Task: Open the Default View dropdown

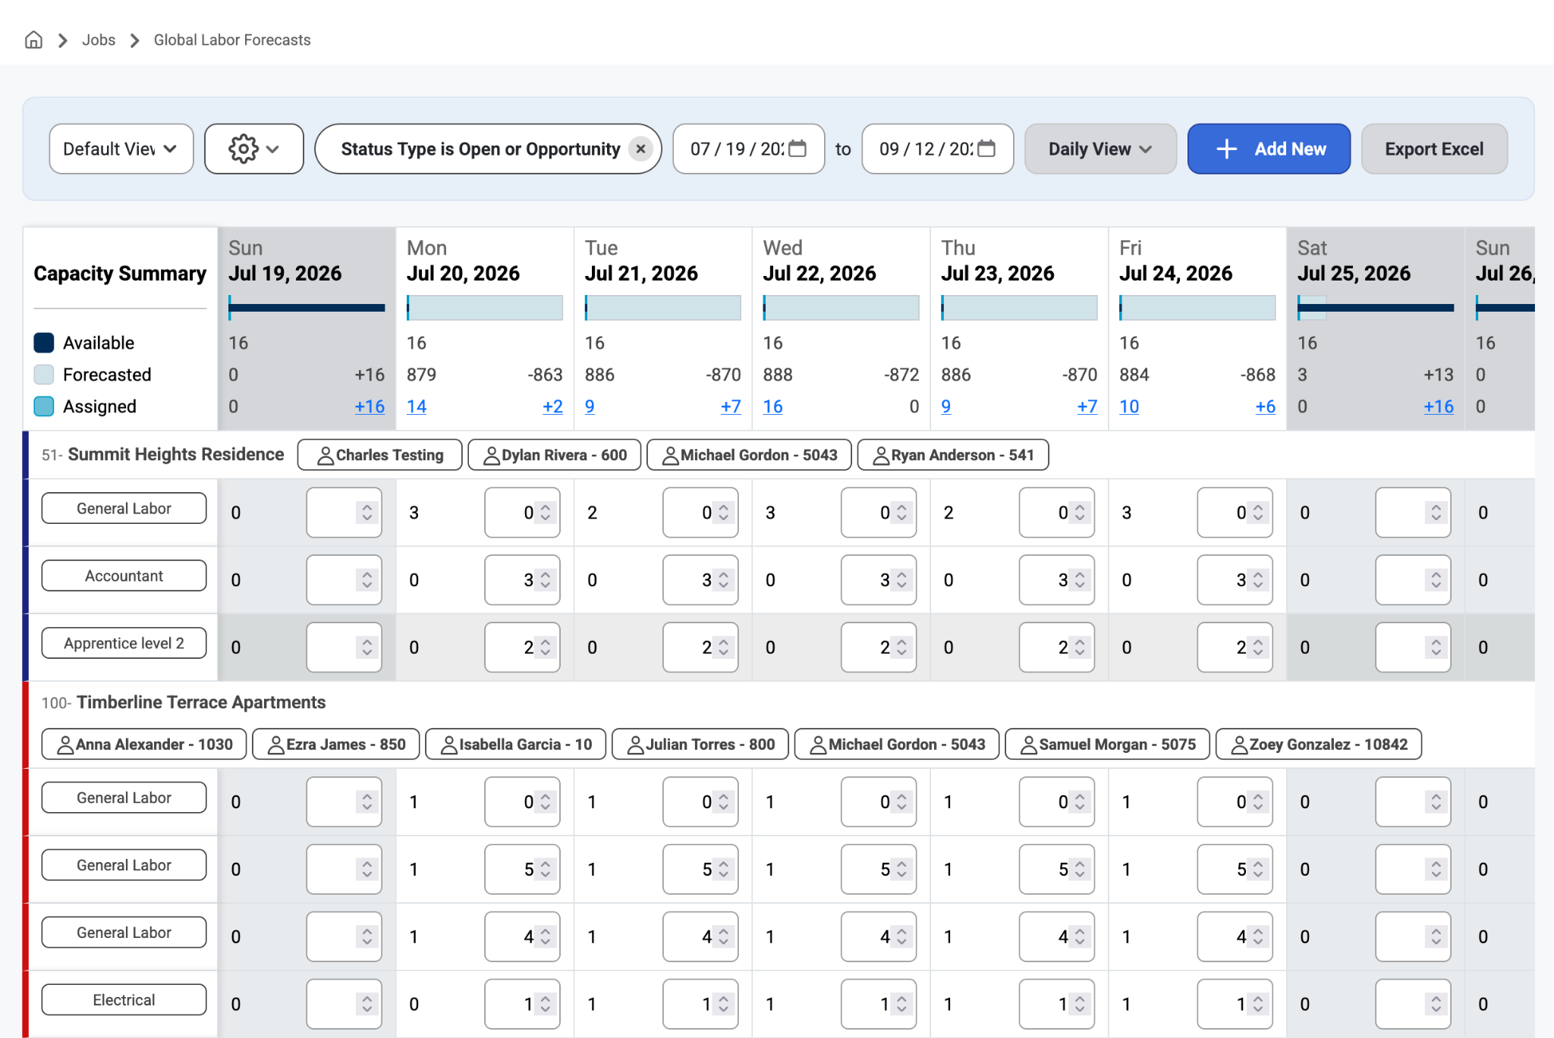Action: pyautogui.click(x=121, y=149)
